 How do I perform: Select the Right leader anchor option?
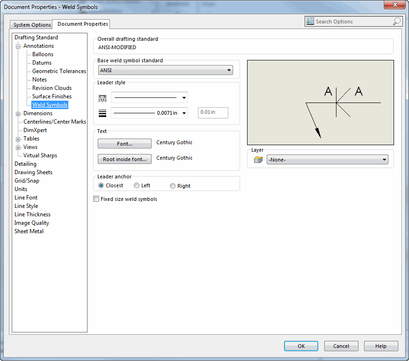(x=172, y=186)
